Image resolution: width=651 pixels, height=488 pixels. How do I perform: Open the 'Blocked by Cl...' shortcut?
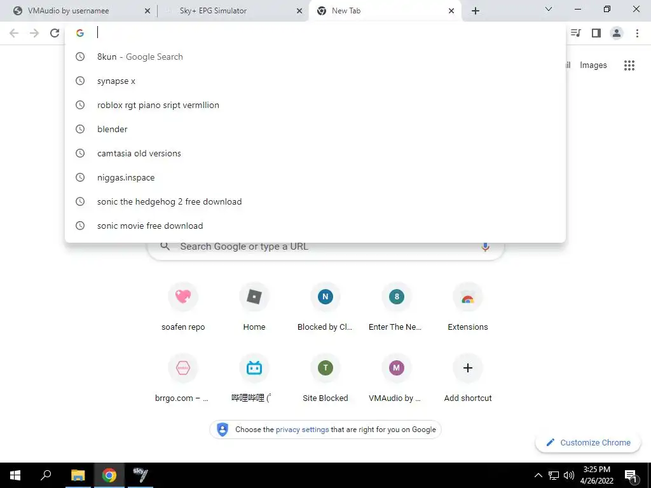325,307
